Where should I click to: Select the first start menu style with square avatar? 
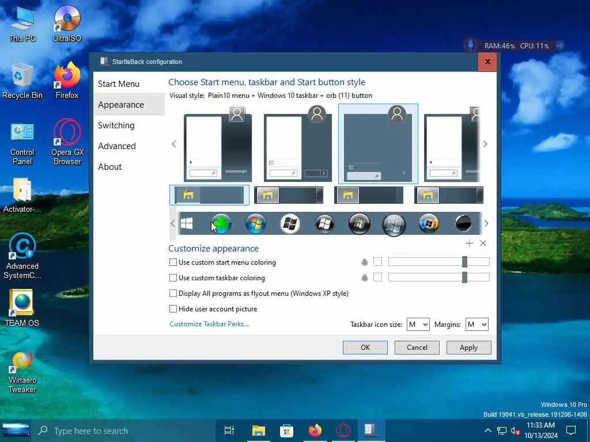[217, 144]
